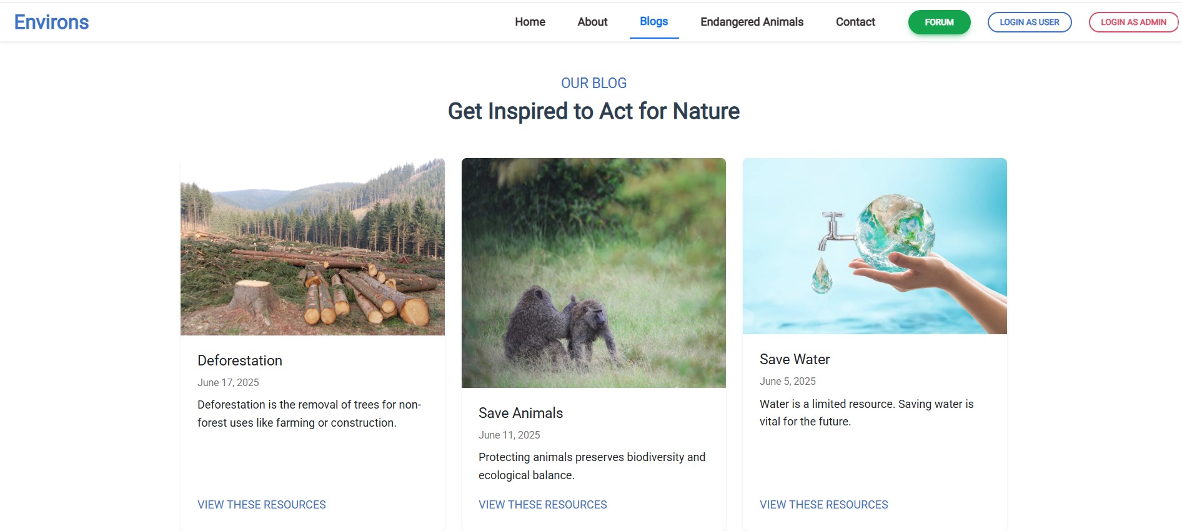
Task: Open resources for the Save Animals blog
Action: 542,504
